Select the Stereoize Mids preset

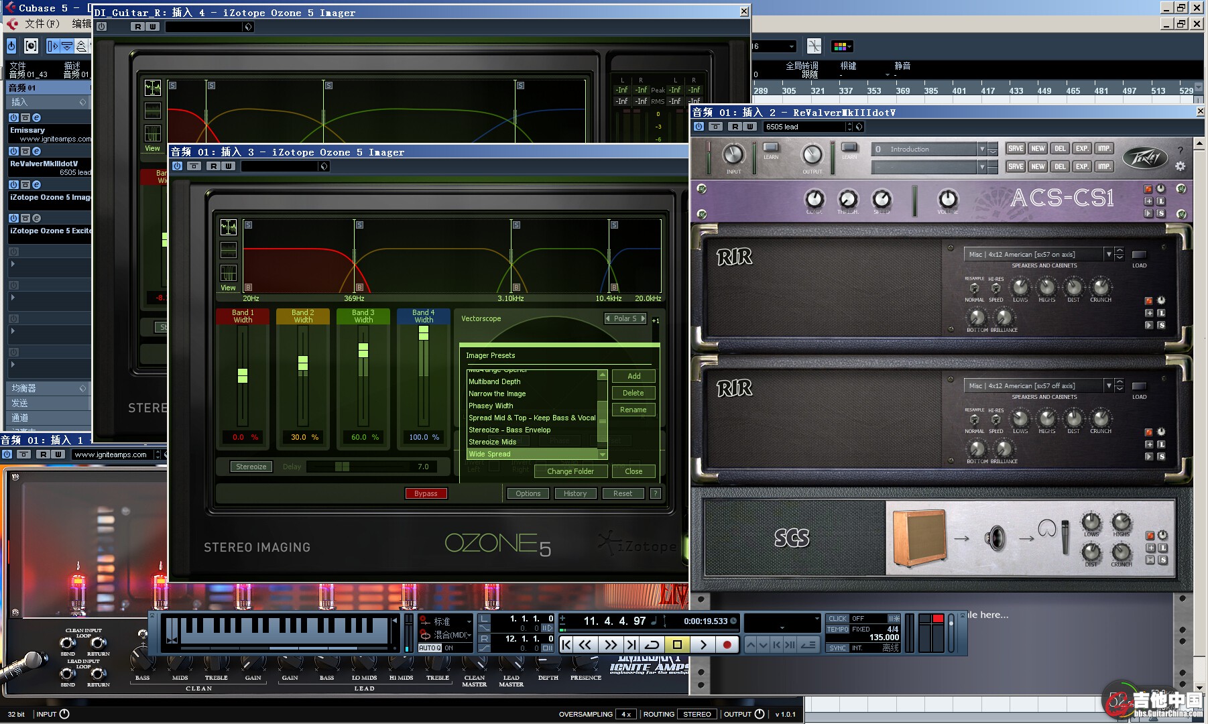click(532, 442)
